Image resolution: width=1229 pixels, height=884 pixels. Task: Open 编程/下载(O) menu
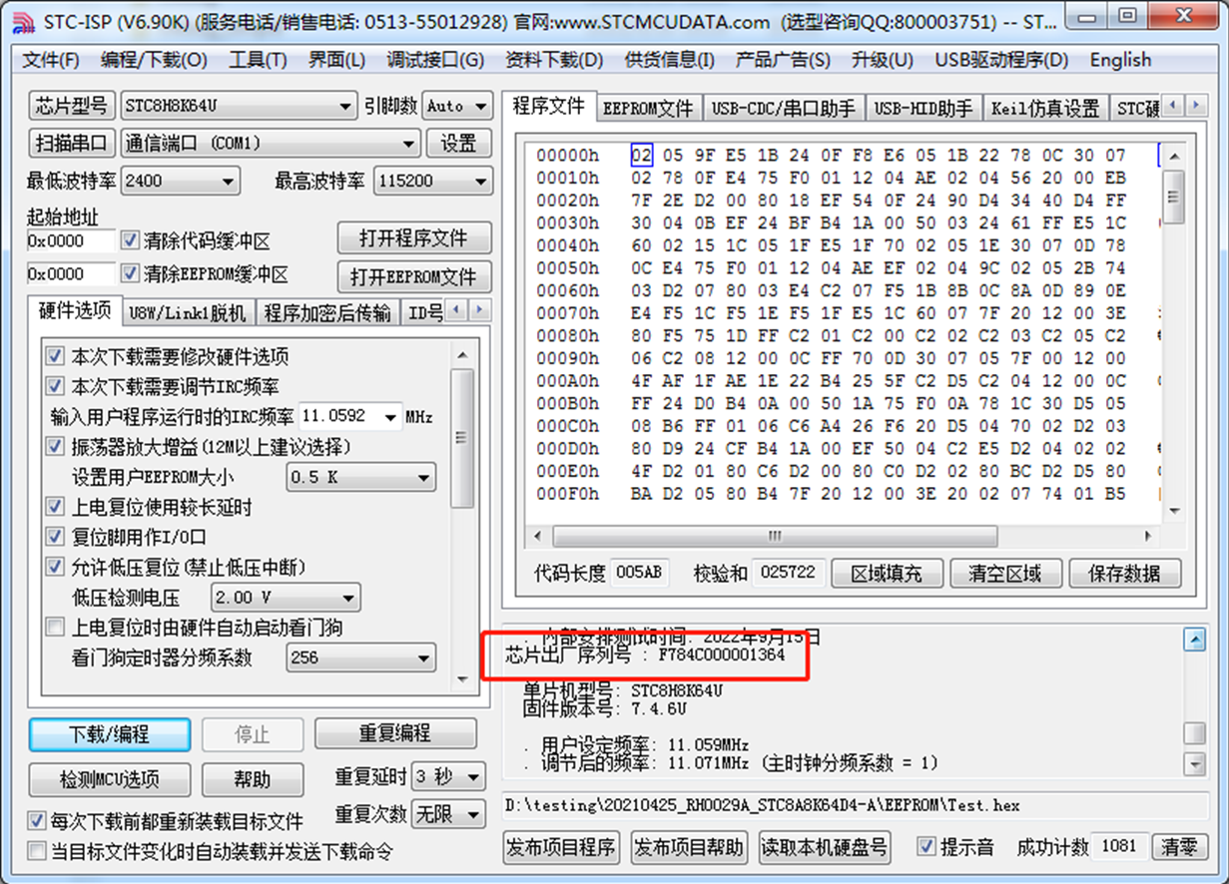[x=154, y=60]
